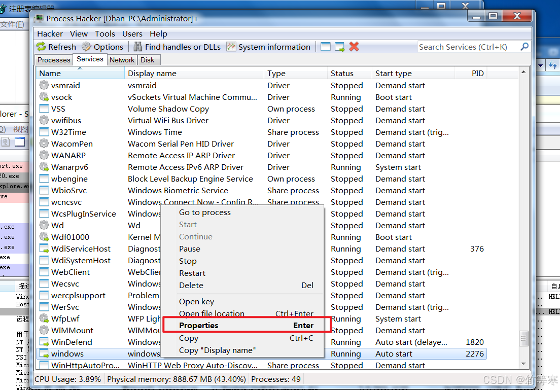This screenshot has height=390, width=560.
Task: Click the WANARP gear icon
Action: click(x=44, y=155)
